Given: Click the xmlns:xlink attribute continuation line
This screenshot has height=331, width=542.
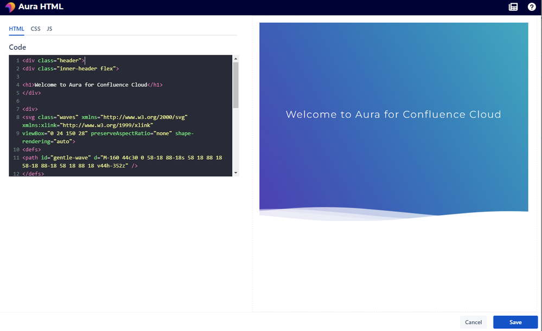Looking at the screenshot, I should pyautogui.click(x=87, y=125).
